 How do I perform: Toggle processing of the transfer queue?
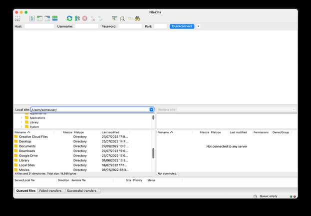tap(77, 18)
